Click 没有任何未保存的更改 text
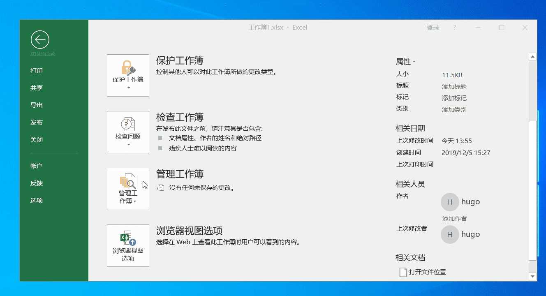 coord(202,188)
